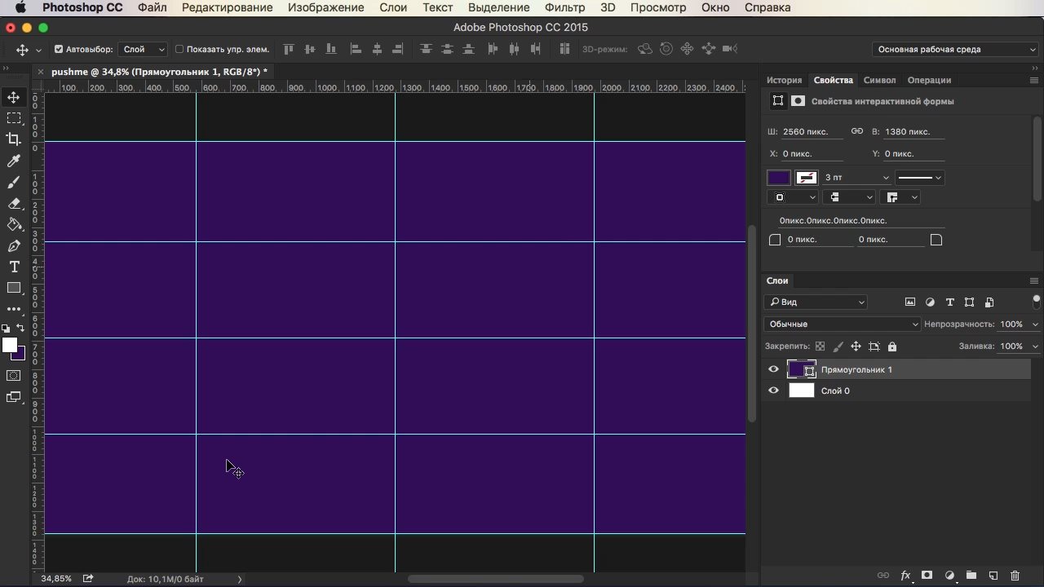The height and width of the screenshot is (587, 1044).
Task: Create a new layer group
Action: (x=971, y=576)
